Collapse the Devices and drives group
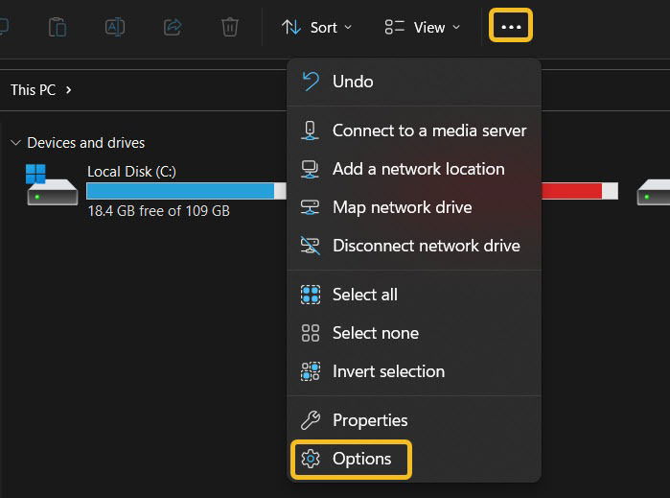Image resolution: width=670 pixels, height=498 pixels. point(15,142)
